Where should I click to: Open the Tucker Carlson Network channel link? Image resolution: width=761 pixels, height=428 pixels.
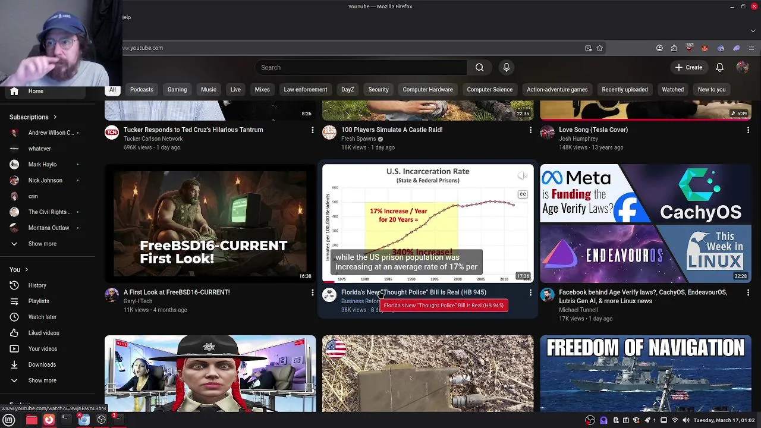[153, 139]
